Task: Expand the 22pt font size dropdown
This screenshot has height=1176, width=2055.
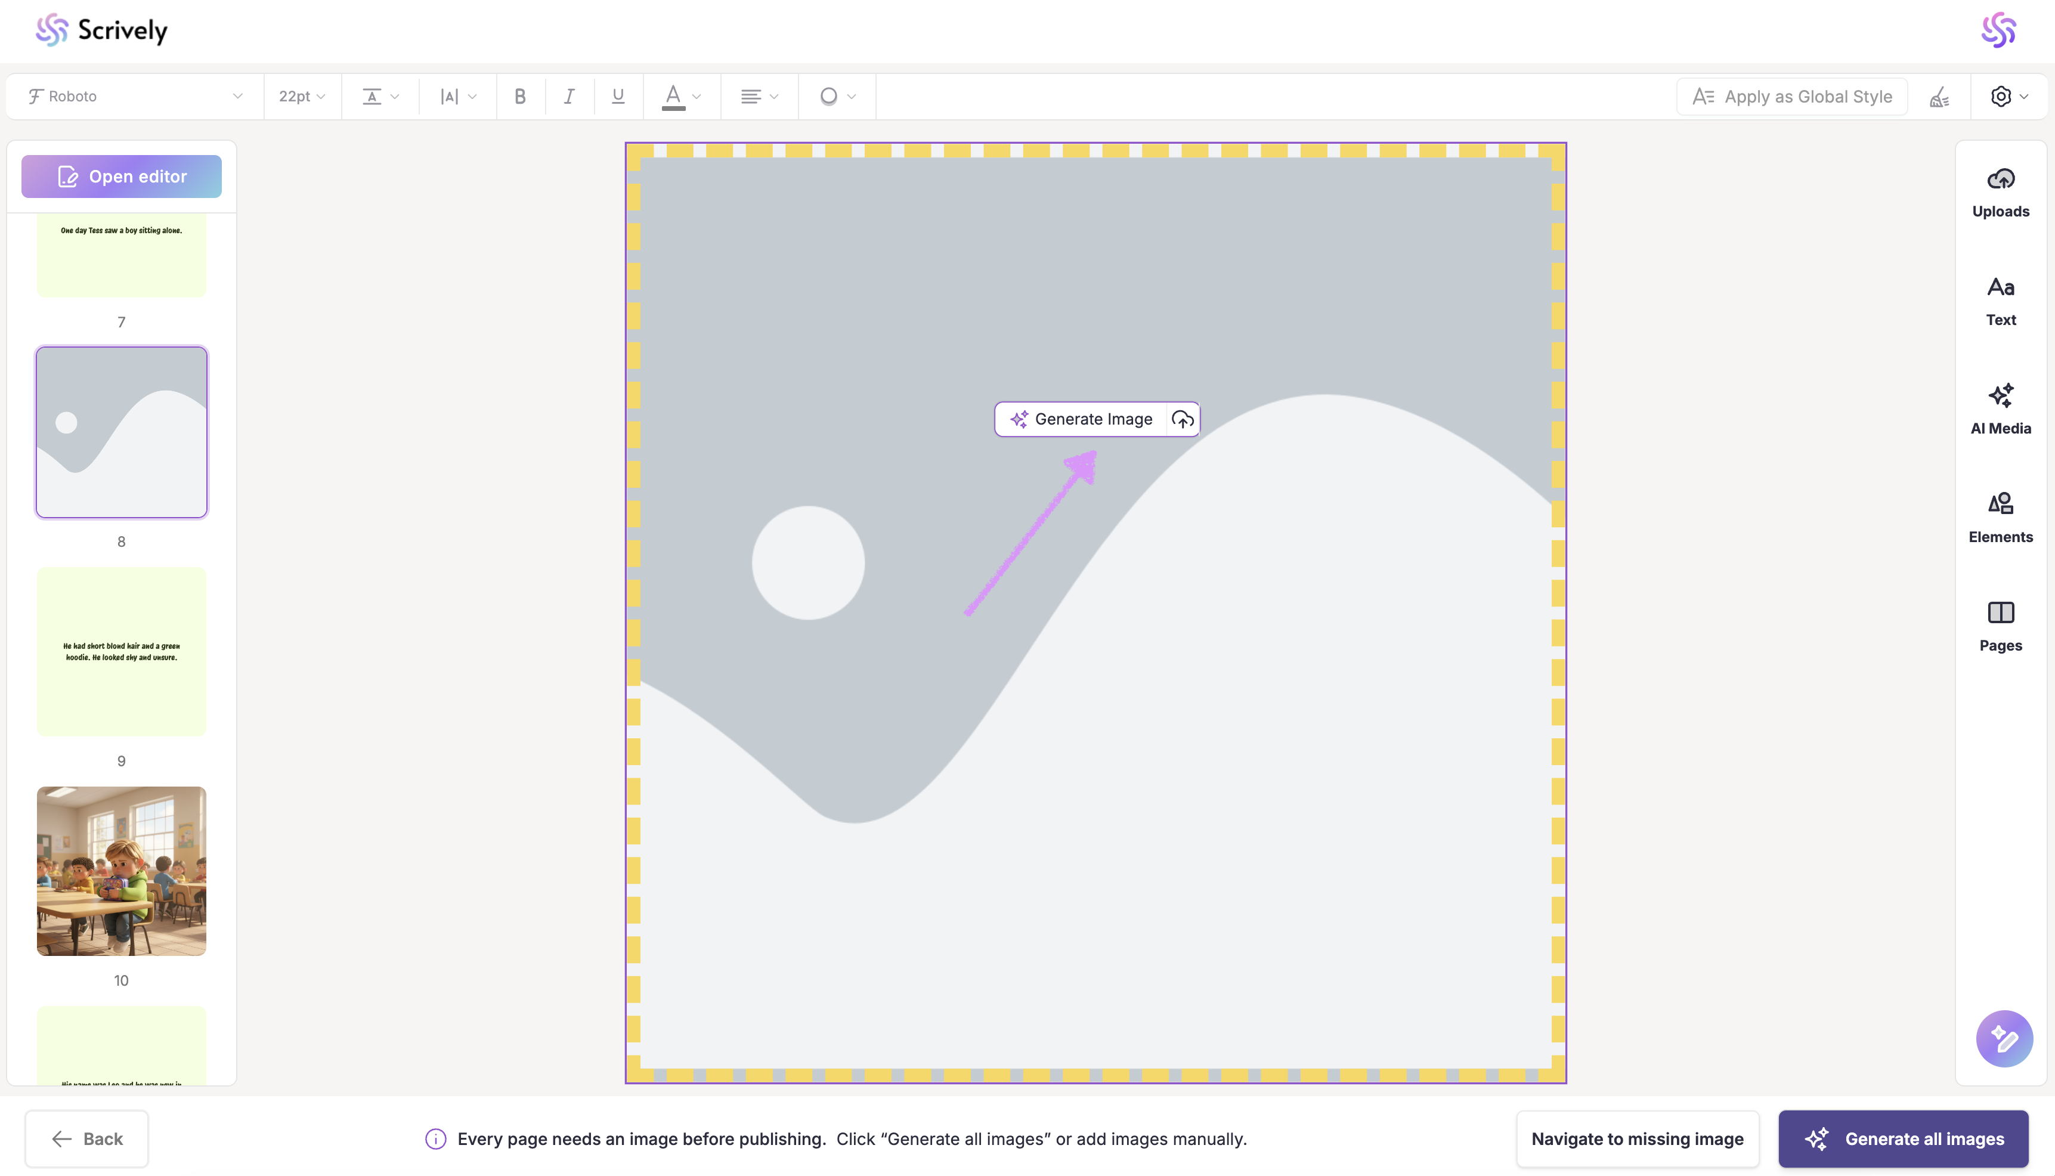Action: [x=301, y=97]
